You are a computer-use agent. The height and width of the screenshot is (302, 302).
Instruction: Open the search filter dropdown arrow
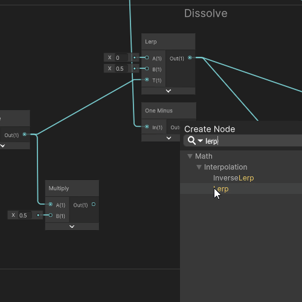point(200,141)
